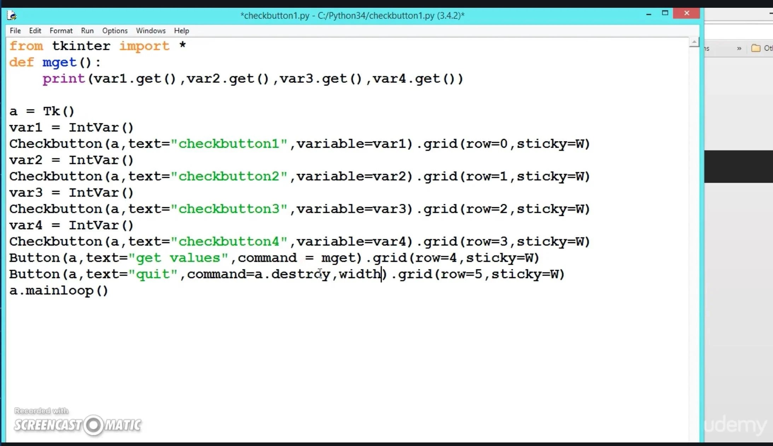
Task: Open the Windows menu
Action: pos(151,31)
